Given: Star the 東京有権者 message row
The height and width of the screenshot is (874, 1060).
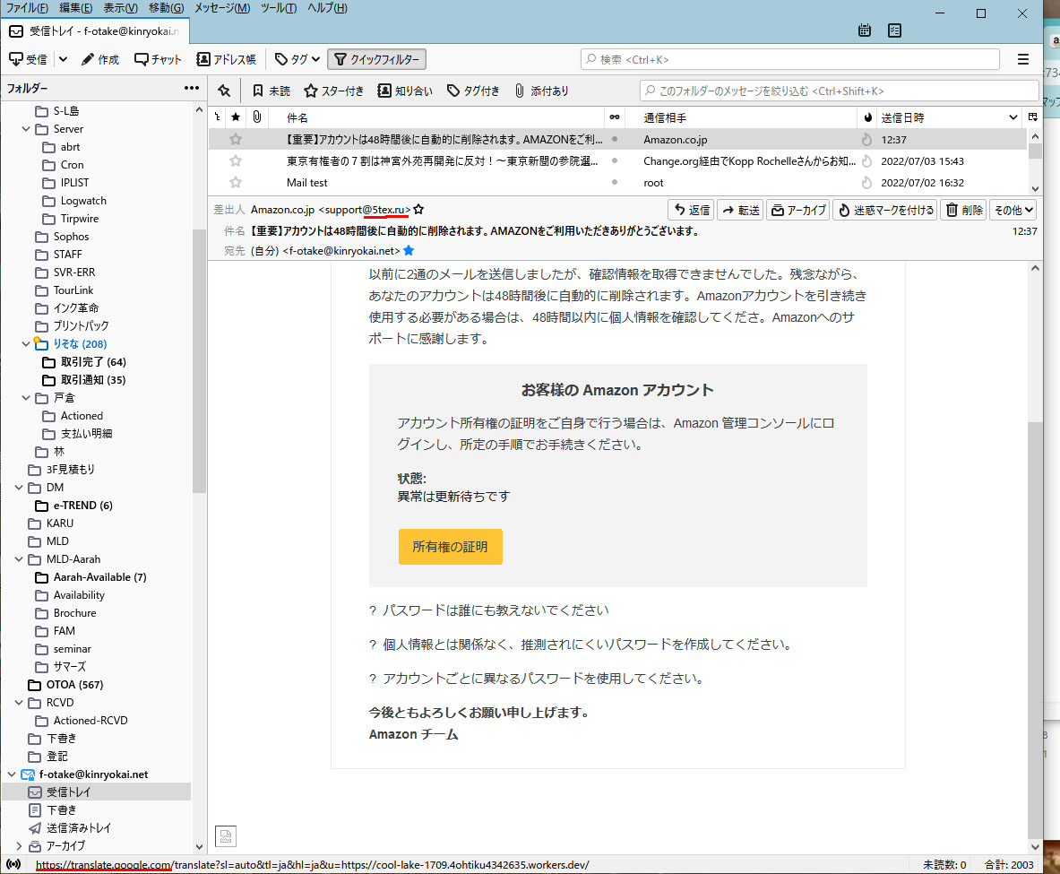Looking at the screenshot, I should 236,161.
